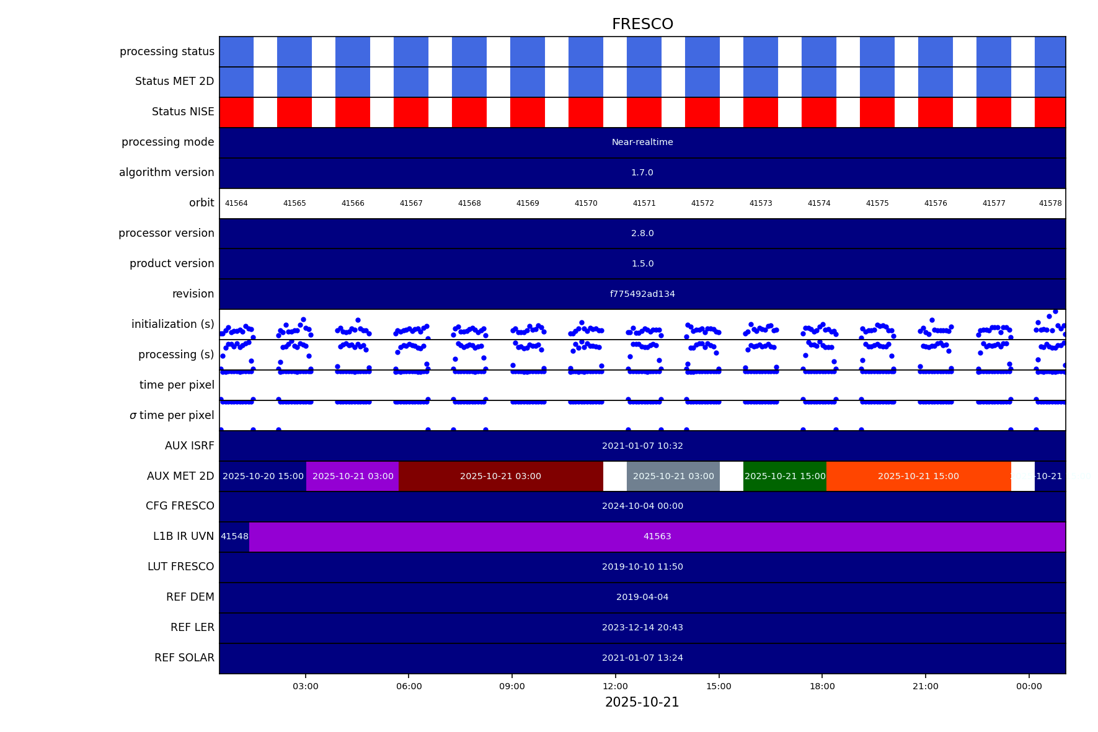Click the Near-realtime processing mode bar text

click(642, 143)
